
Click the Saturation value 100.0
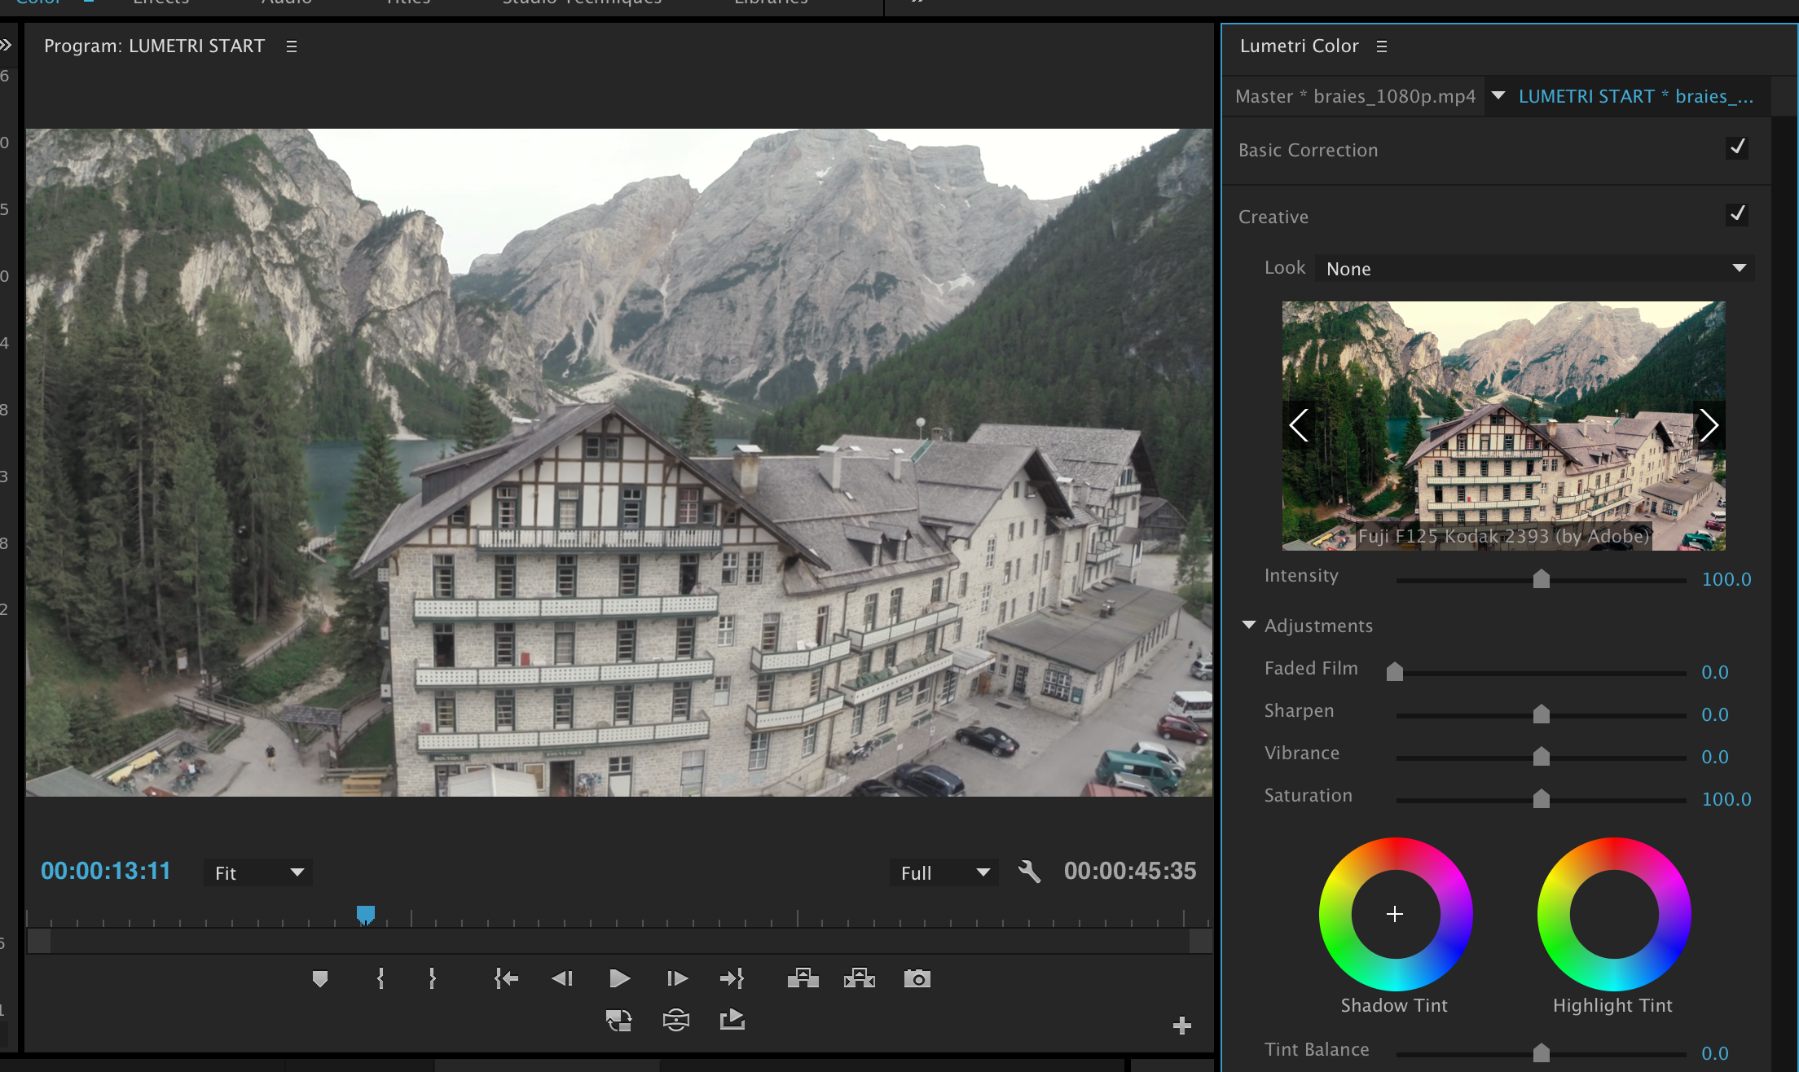1726,799
